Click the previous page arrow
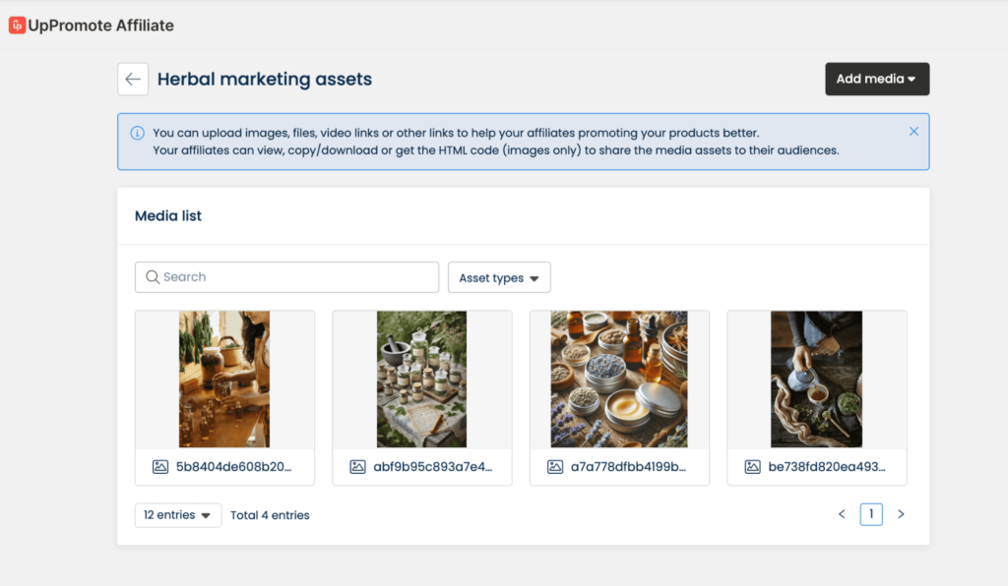 842,513
